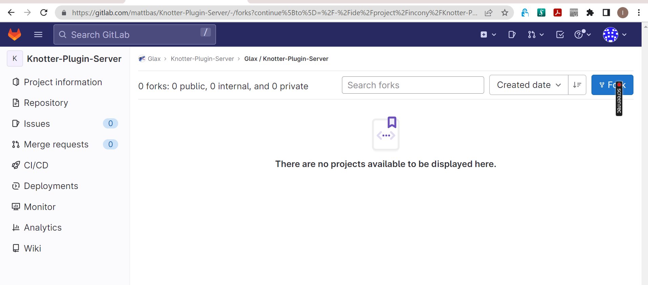This screenshot has width=648, height=285.
Task: Click the browser forward arrow
Action: (27, 13)
